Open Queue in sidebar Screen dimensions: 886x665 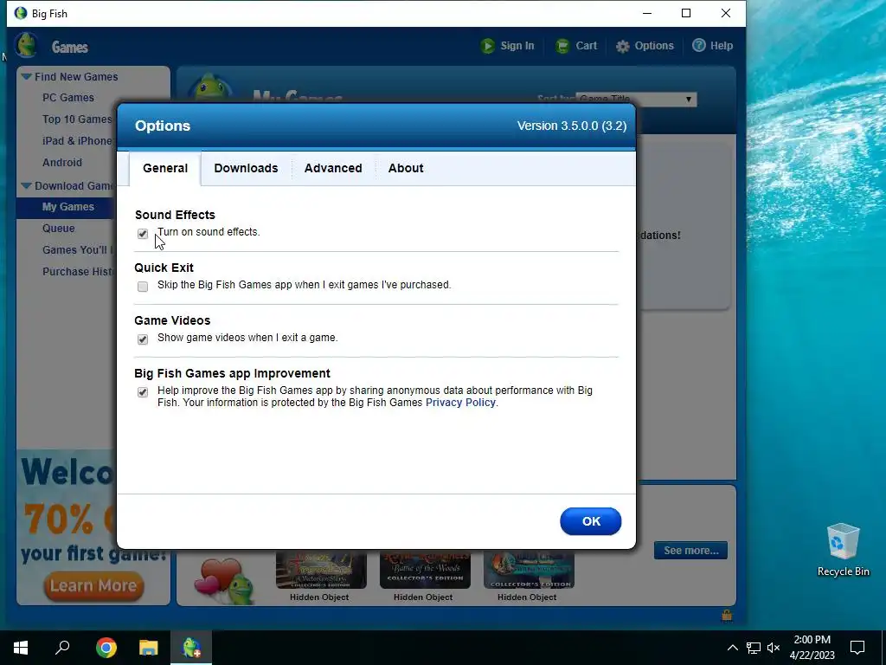(x=58, y=229)
